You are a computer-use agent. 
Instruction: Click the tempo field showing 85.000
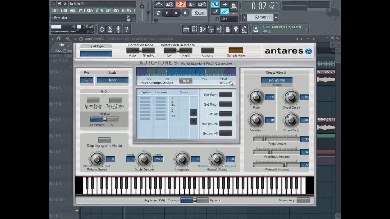coord(199,13)
